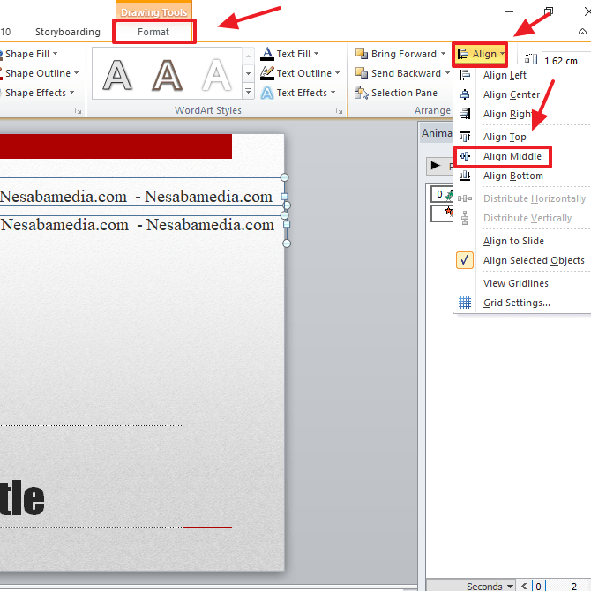The width and height of the screenshot is (591, 591).
Task: Toggle the Align Selected Objects checkmark
Action: (465, 260)
